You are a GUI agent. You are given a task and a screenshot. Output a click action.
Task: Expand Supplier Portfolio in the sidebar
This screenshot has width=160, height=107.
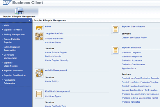(x=2, y=30)
